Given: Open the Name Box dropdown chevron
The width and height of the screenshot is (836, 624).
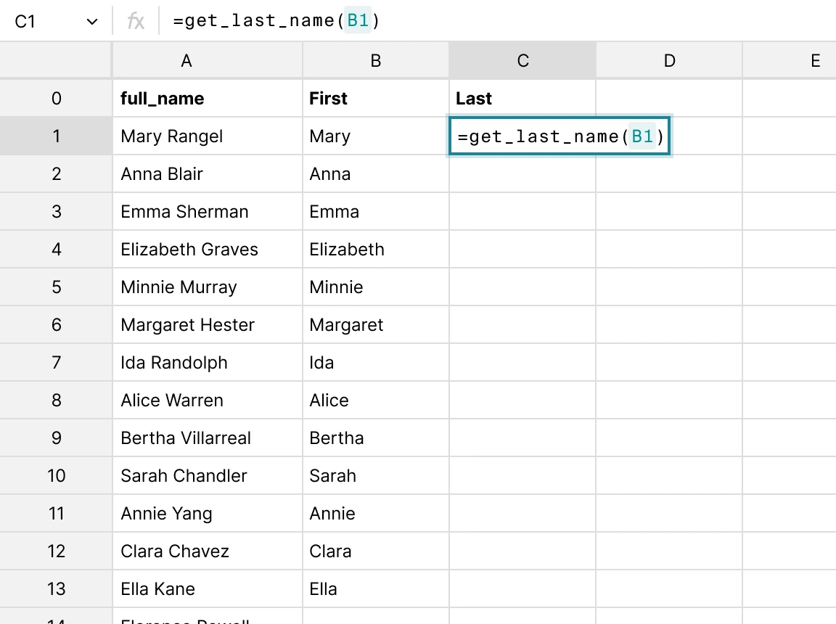Looking at the screenshot, I should point(91,20).
